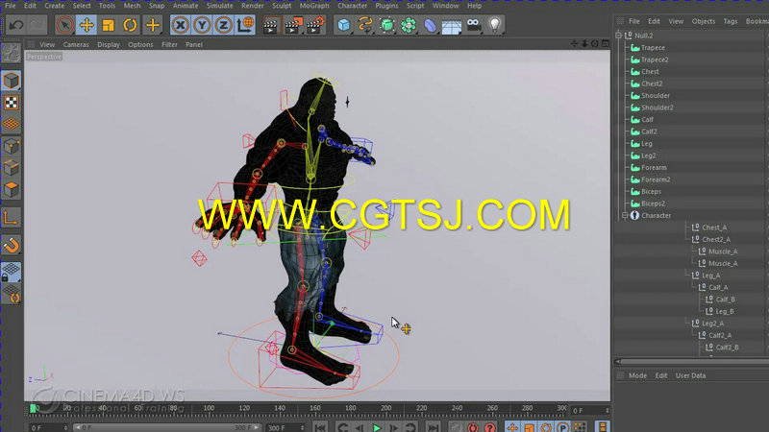This screenshot has width=769, height=432.
Task: Open the Mesh menu
Action: 132,6
